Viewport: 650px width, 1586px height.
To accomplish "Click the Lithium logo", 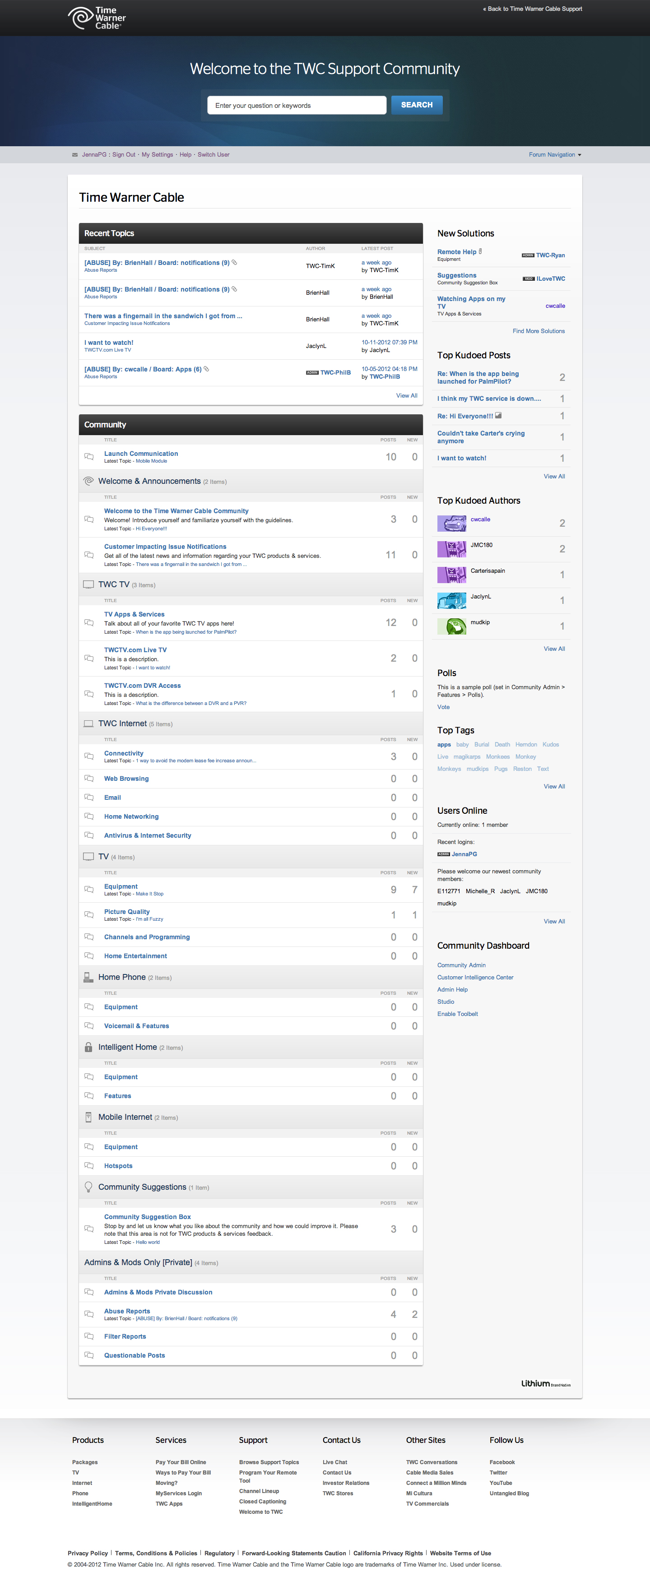I will click(x=545, y=1383).
